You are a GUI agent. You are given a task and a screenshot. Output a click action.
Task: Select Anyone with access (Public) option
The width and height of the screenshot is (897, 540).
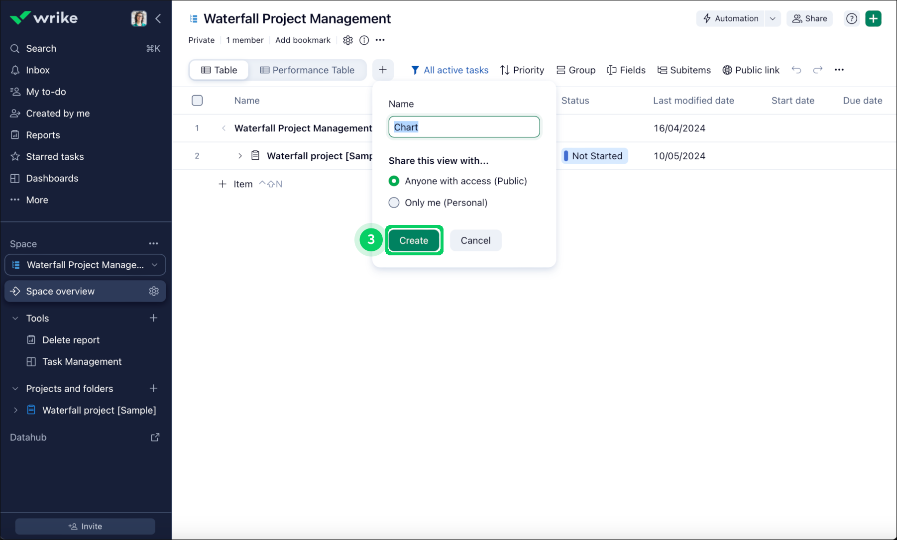(x=394, y=181)
